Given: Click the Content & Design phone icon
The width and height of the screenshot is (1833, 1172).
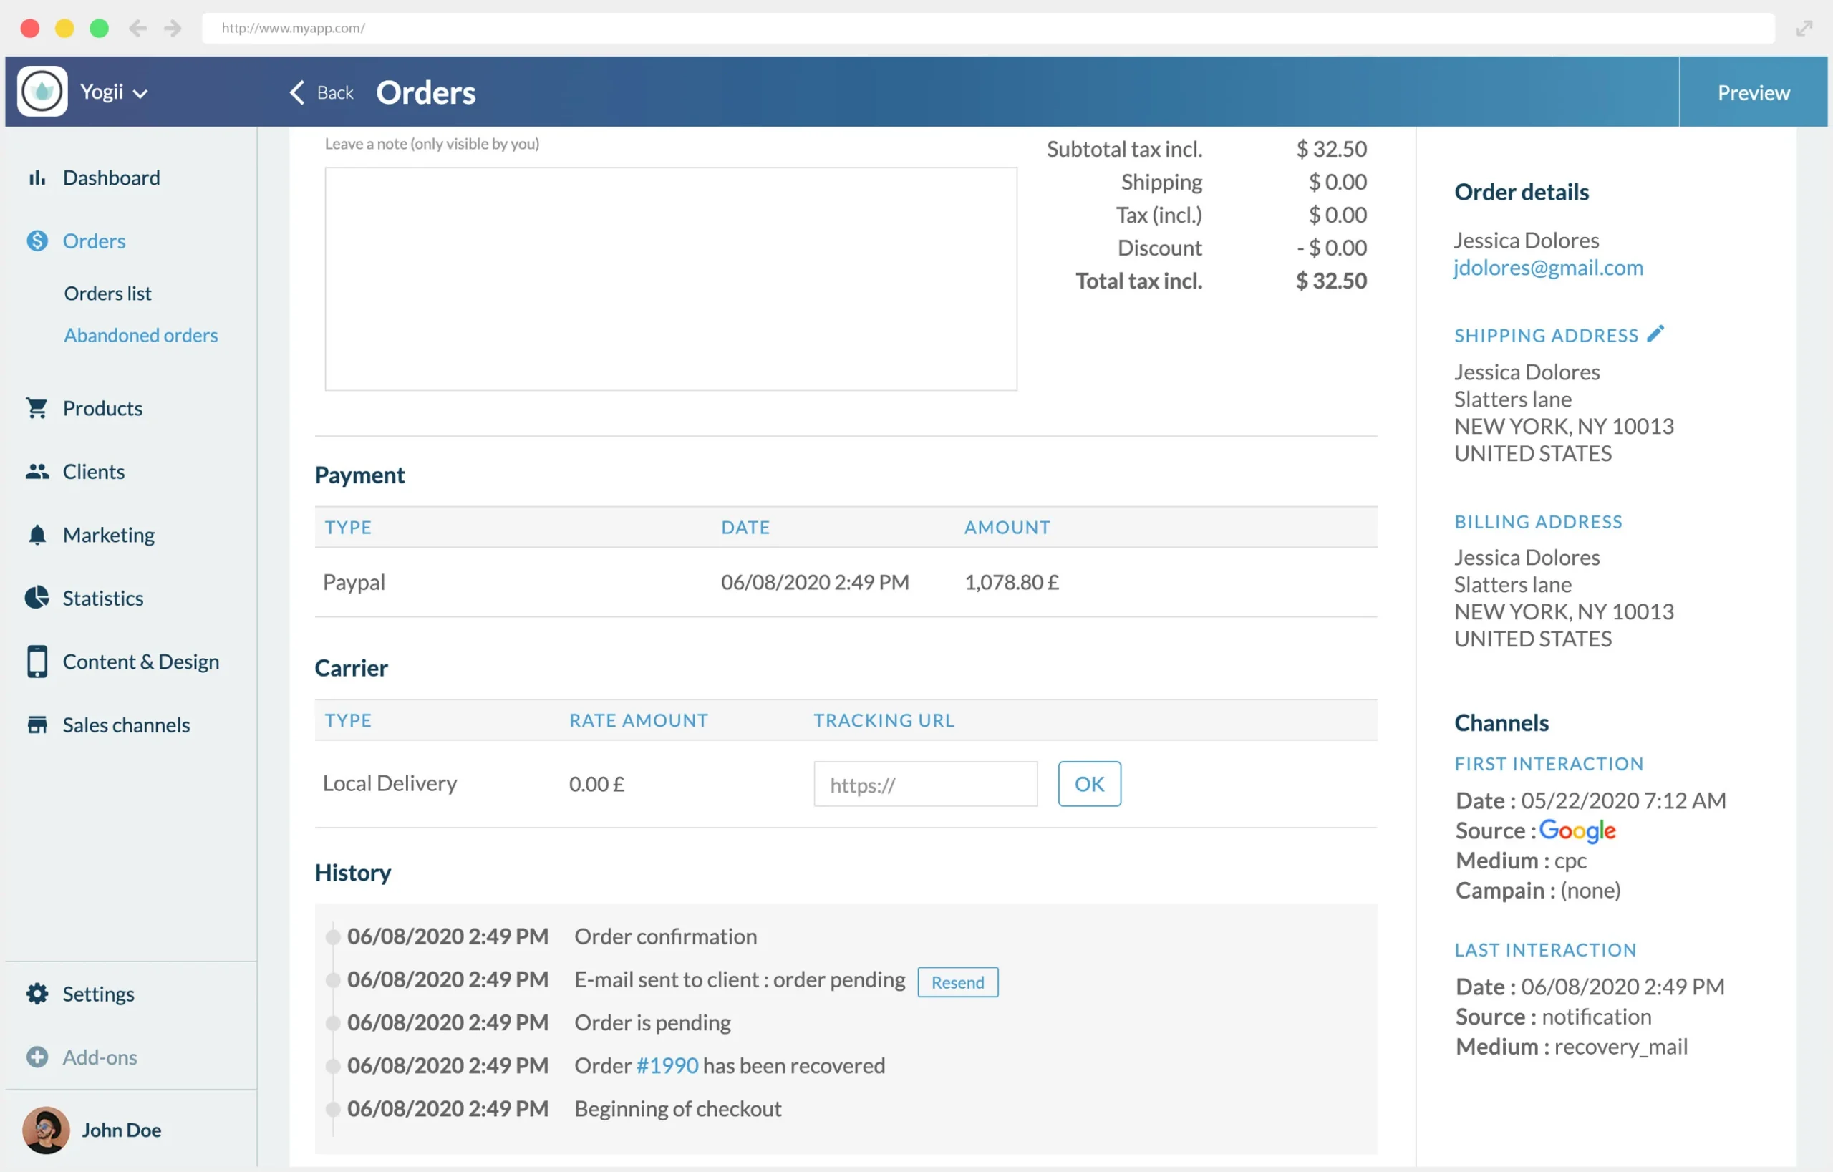Looking at the screenshot, I should tap(37, 662).
